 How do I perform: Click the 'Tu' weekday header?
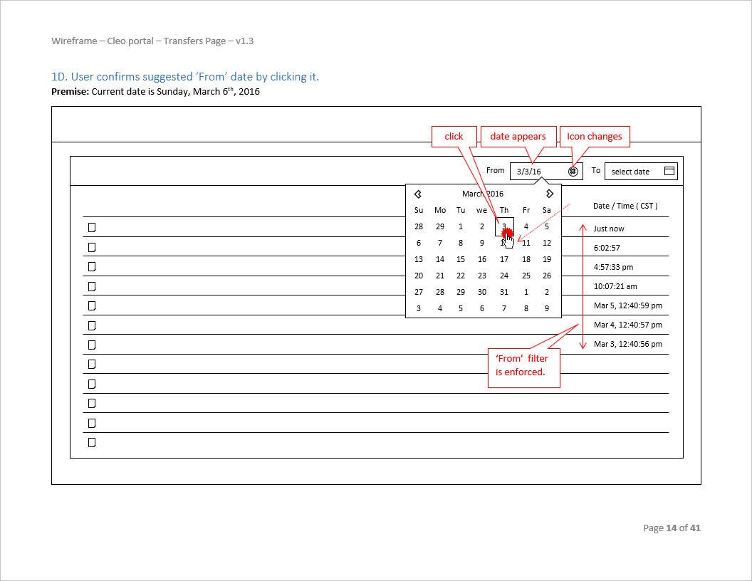click(x=461, y=210)
